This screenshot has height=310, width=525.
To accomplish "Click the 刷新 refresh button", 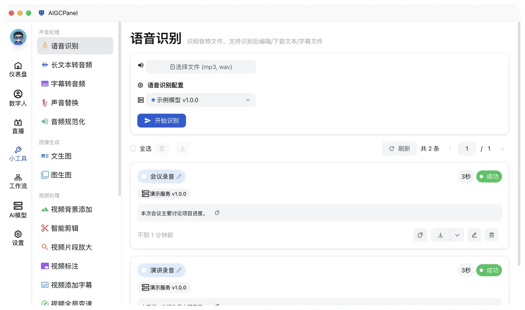I will [400, 149].
